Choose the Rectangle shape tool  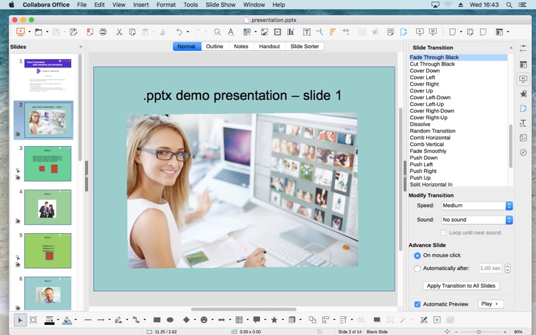(157, 320)
